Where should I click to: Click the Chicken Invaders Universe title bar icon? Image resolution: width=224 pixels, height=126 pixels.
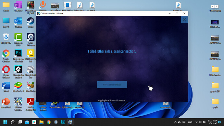click(x=38, y=13)
